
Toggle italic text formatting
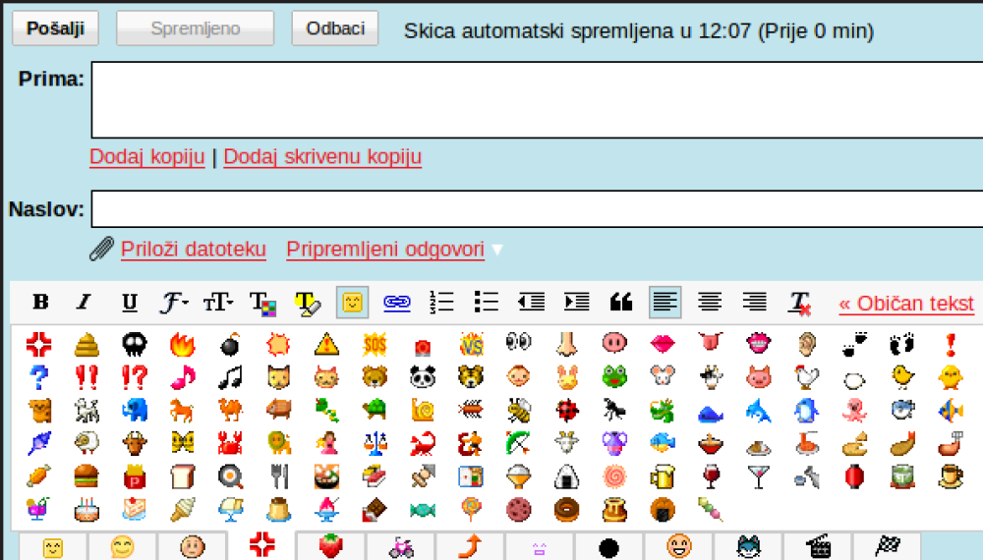85,303
